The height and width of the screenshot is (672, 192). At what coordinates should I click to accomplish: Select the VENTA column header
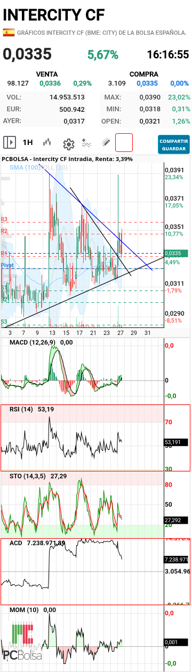point(47,74)
